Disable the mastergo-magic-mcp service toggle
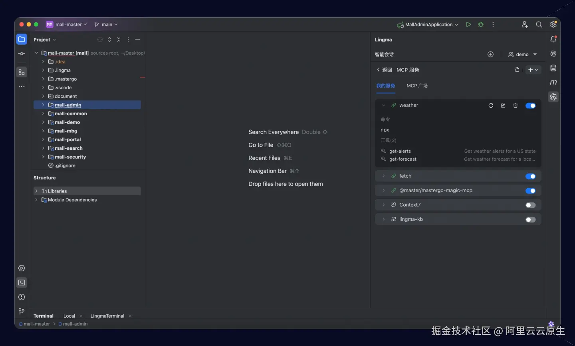 (x=531, y=191)
